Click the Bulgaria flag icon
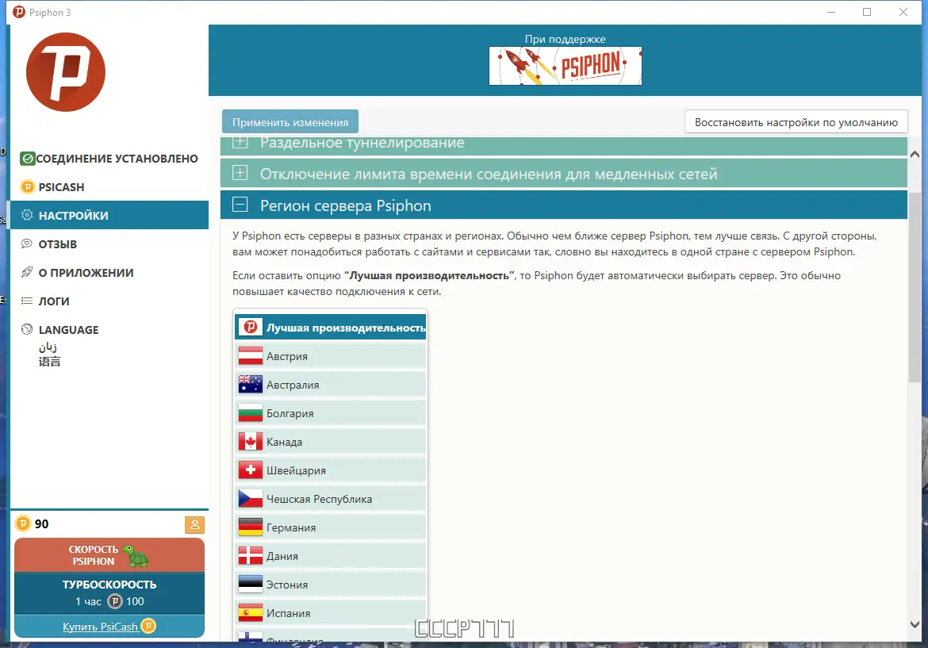 coord(251,413)
